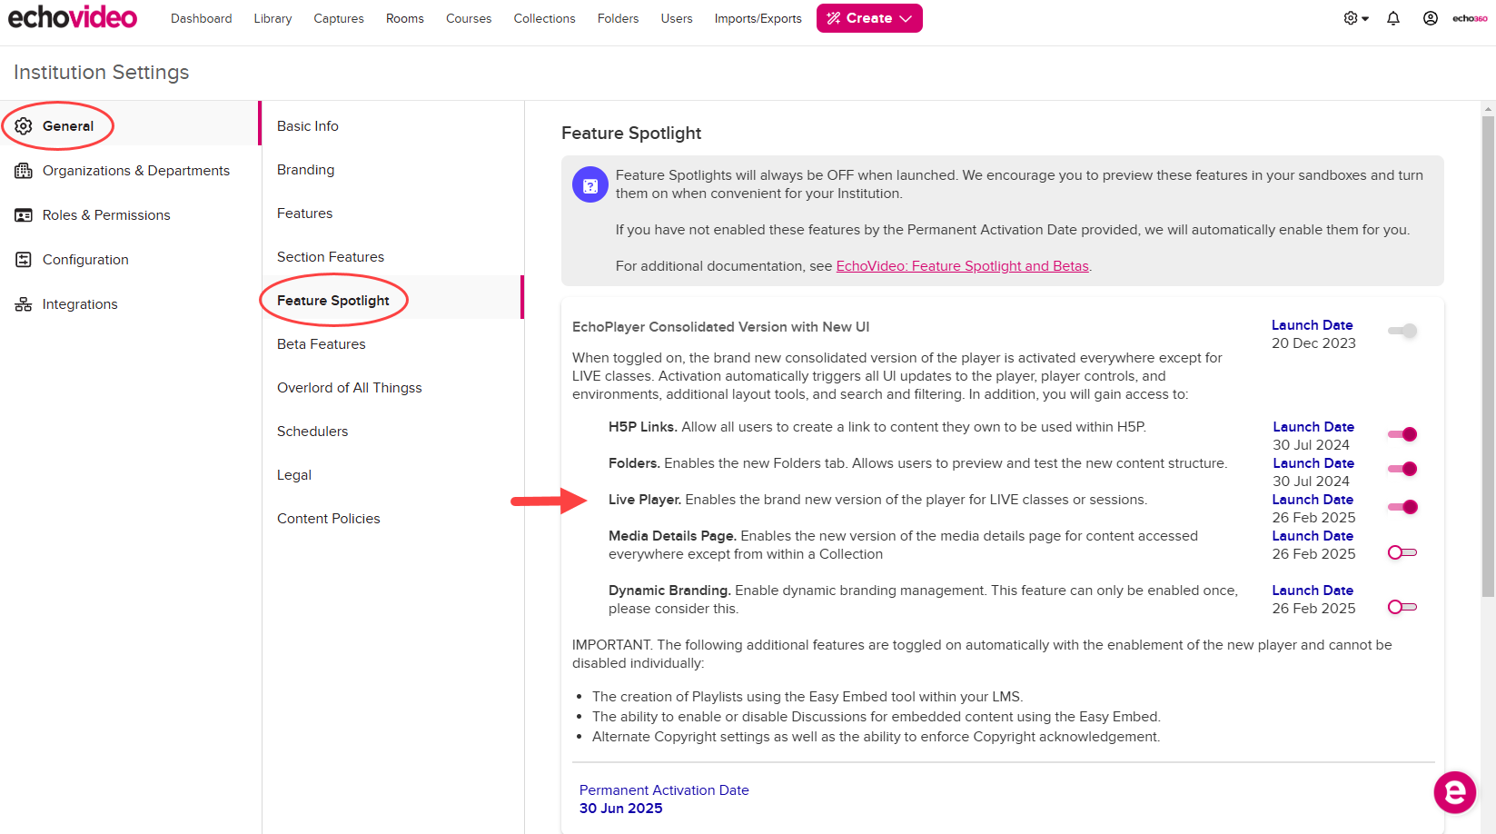This screenshot has width=1496, height=834.
Task: Click the Institution Settings heading
Action: (x=102, y=73)
